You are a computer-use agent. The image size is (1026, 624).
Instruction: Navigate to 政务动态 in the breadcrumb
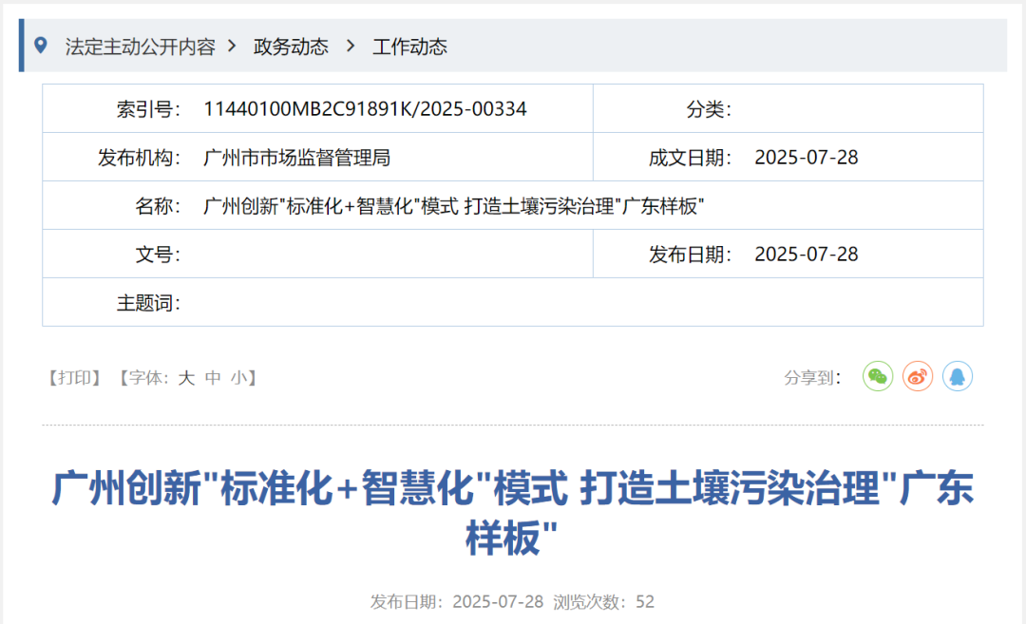pyautogui.click(x=291, y=46)
